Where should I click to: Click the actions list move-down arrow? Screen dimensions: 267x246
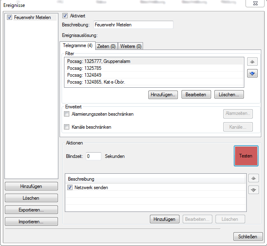pyautogui.click(x=254, y=190)
